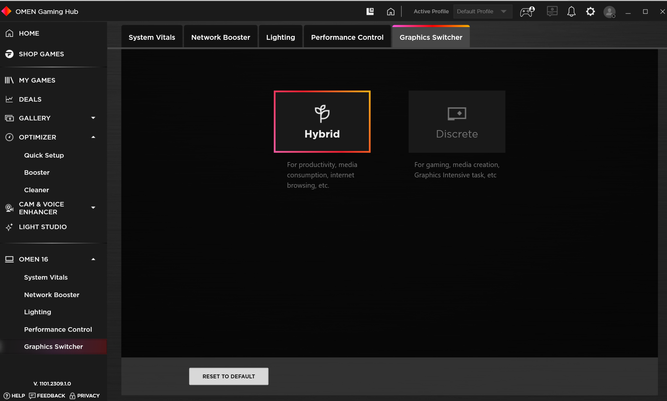Image resolution: width=667 pixels, height=401 pixels.
Task: Click the Gallery icon in the sidebar
Action: (9, 118)
